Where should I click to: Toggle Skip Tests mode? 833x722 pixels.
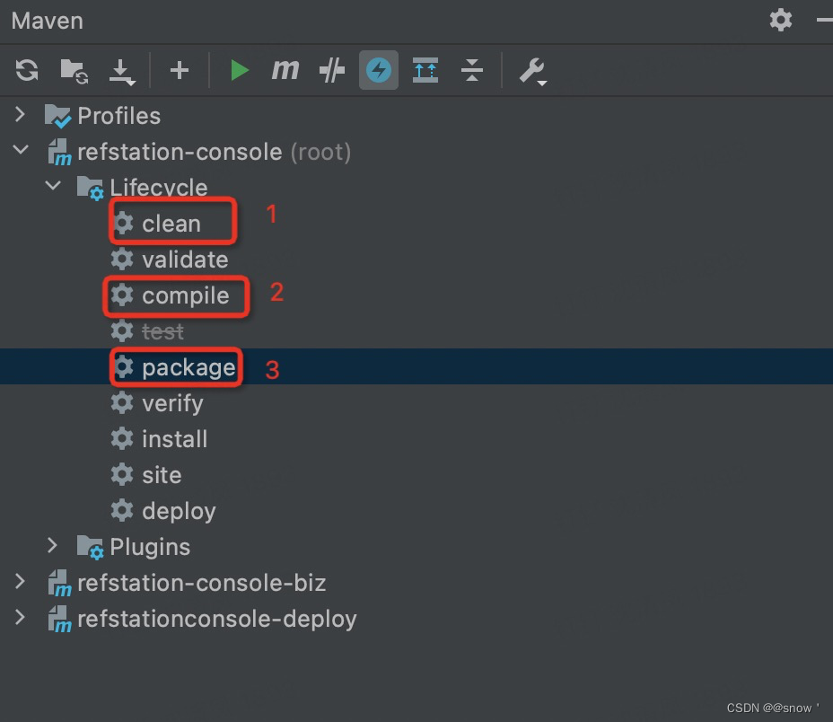tap(331, 70)
